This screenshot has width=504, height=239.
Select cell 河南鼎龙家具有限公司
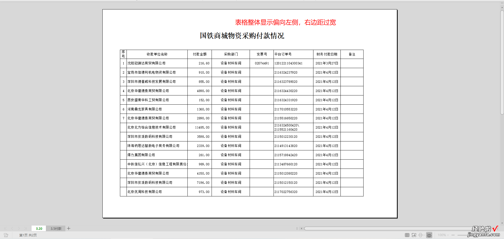[157, 109]
